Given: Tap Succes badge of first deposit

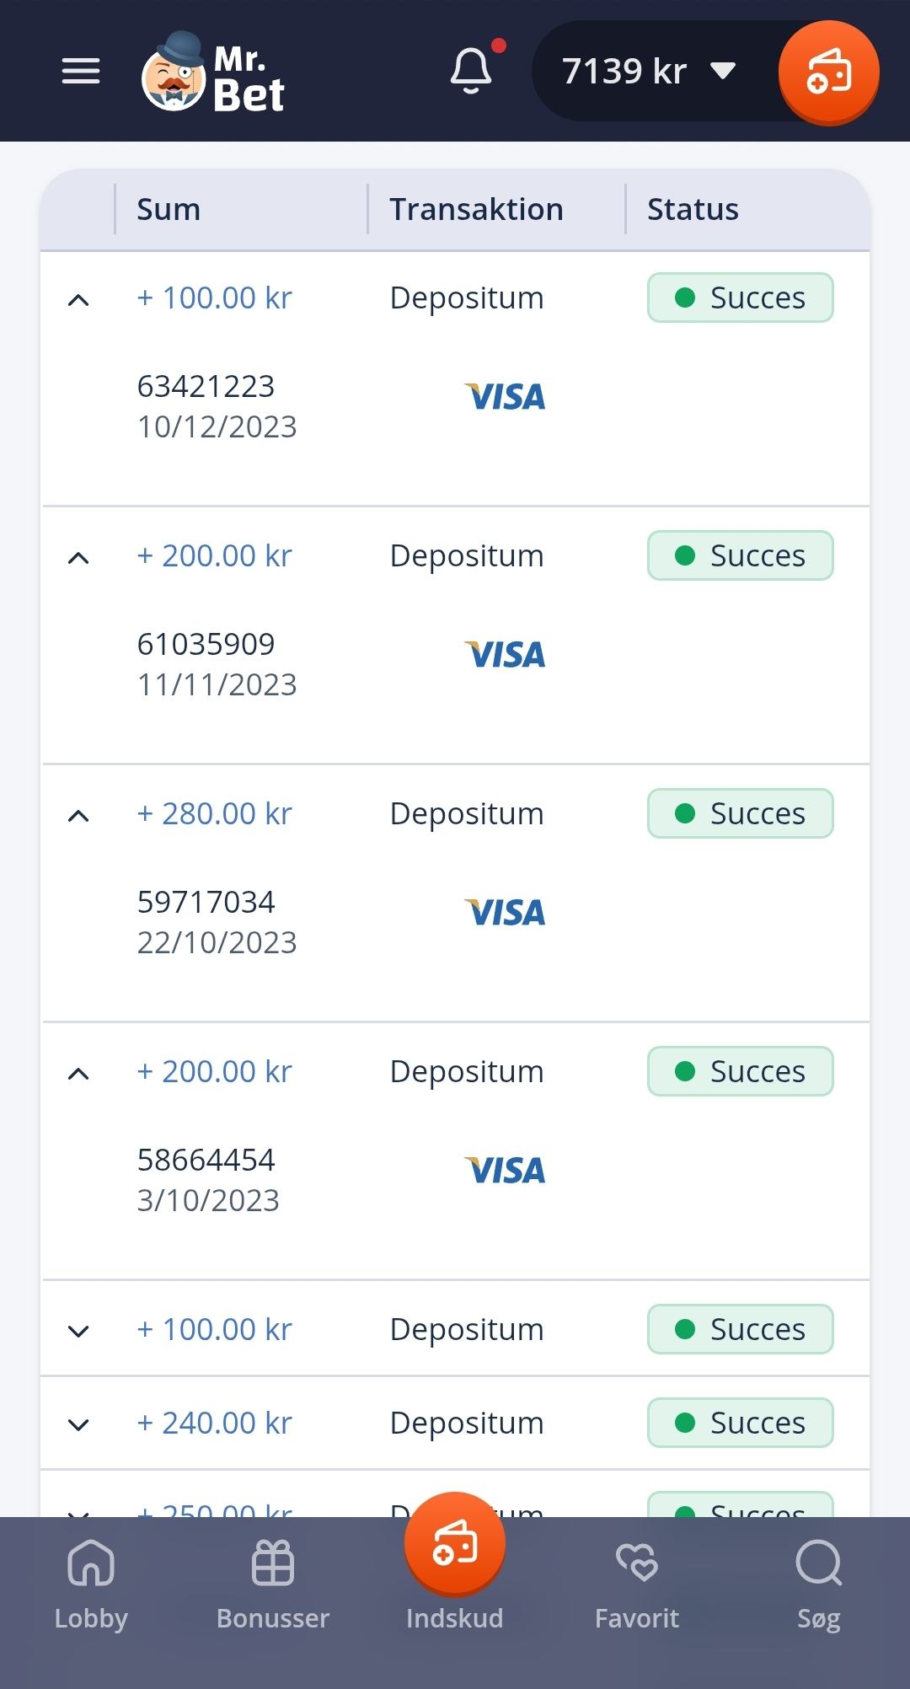Looking at the screenshot, I should 740,298.
